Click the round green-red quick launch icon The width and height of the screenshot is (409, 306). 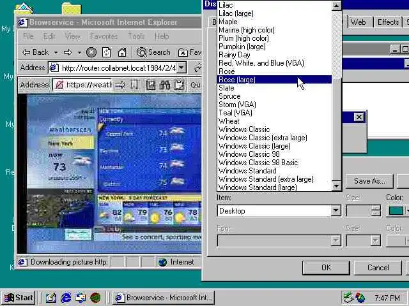(95, 298)
